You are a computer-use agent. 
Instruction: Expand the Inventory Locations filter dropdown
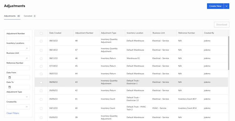[x=18, y=48]
